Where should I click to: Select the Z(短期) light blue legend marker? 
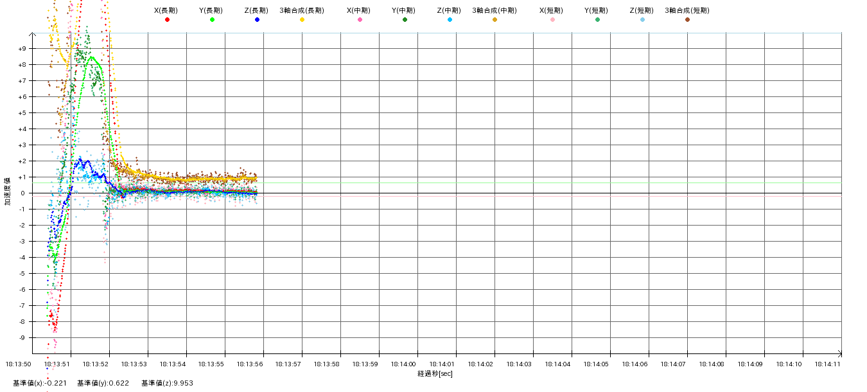click(x=642, y=20)
